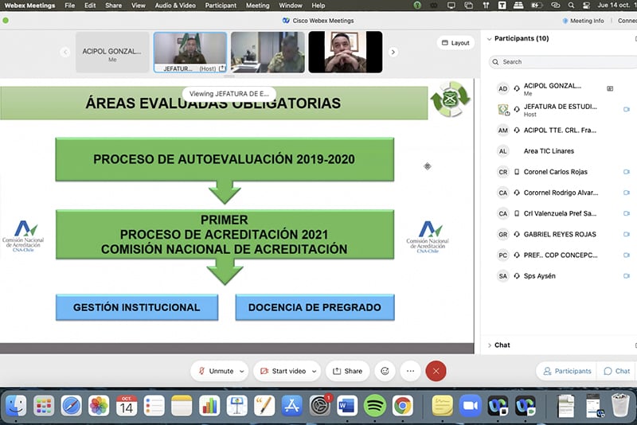This screenshot has width=637, height=425.
Task: Click the participant Search field
Action: tap(557, 61)
